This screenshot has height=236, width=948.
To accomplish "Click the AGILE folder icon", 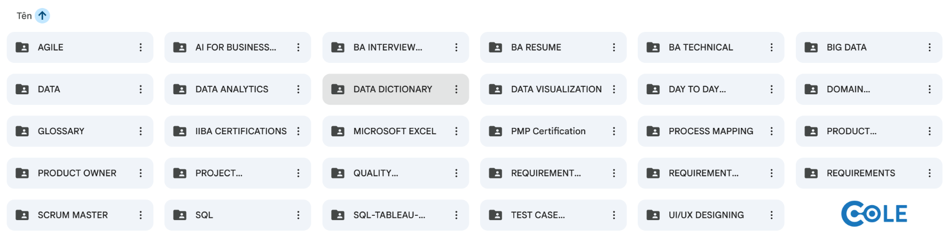I will (22, 47).
